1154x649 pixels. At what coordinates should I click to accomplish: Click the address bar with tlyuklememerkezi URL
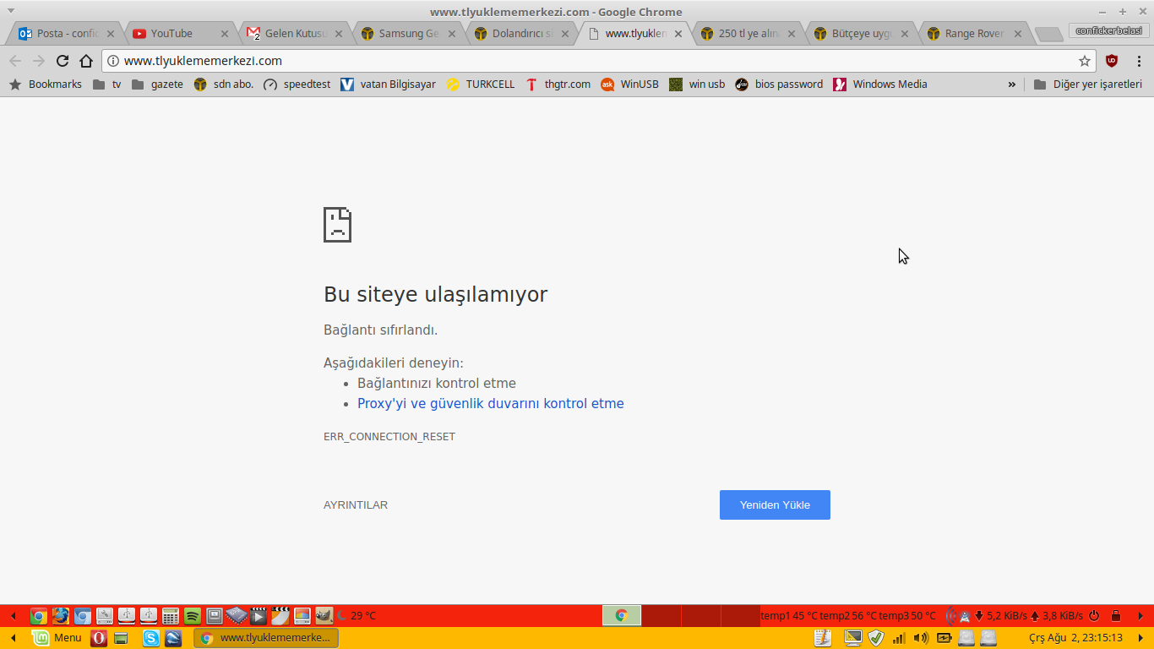pos(591,61)
